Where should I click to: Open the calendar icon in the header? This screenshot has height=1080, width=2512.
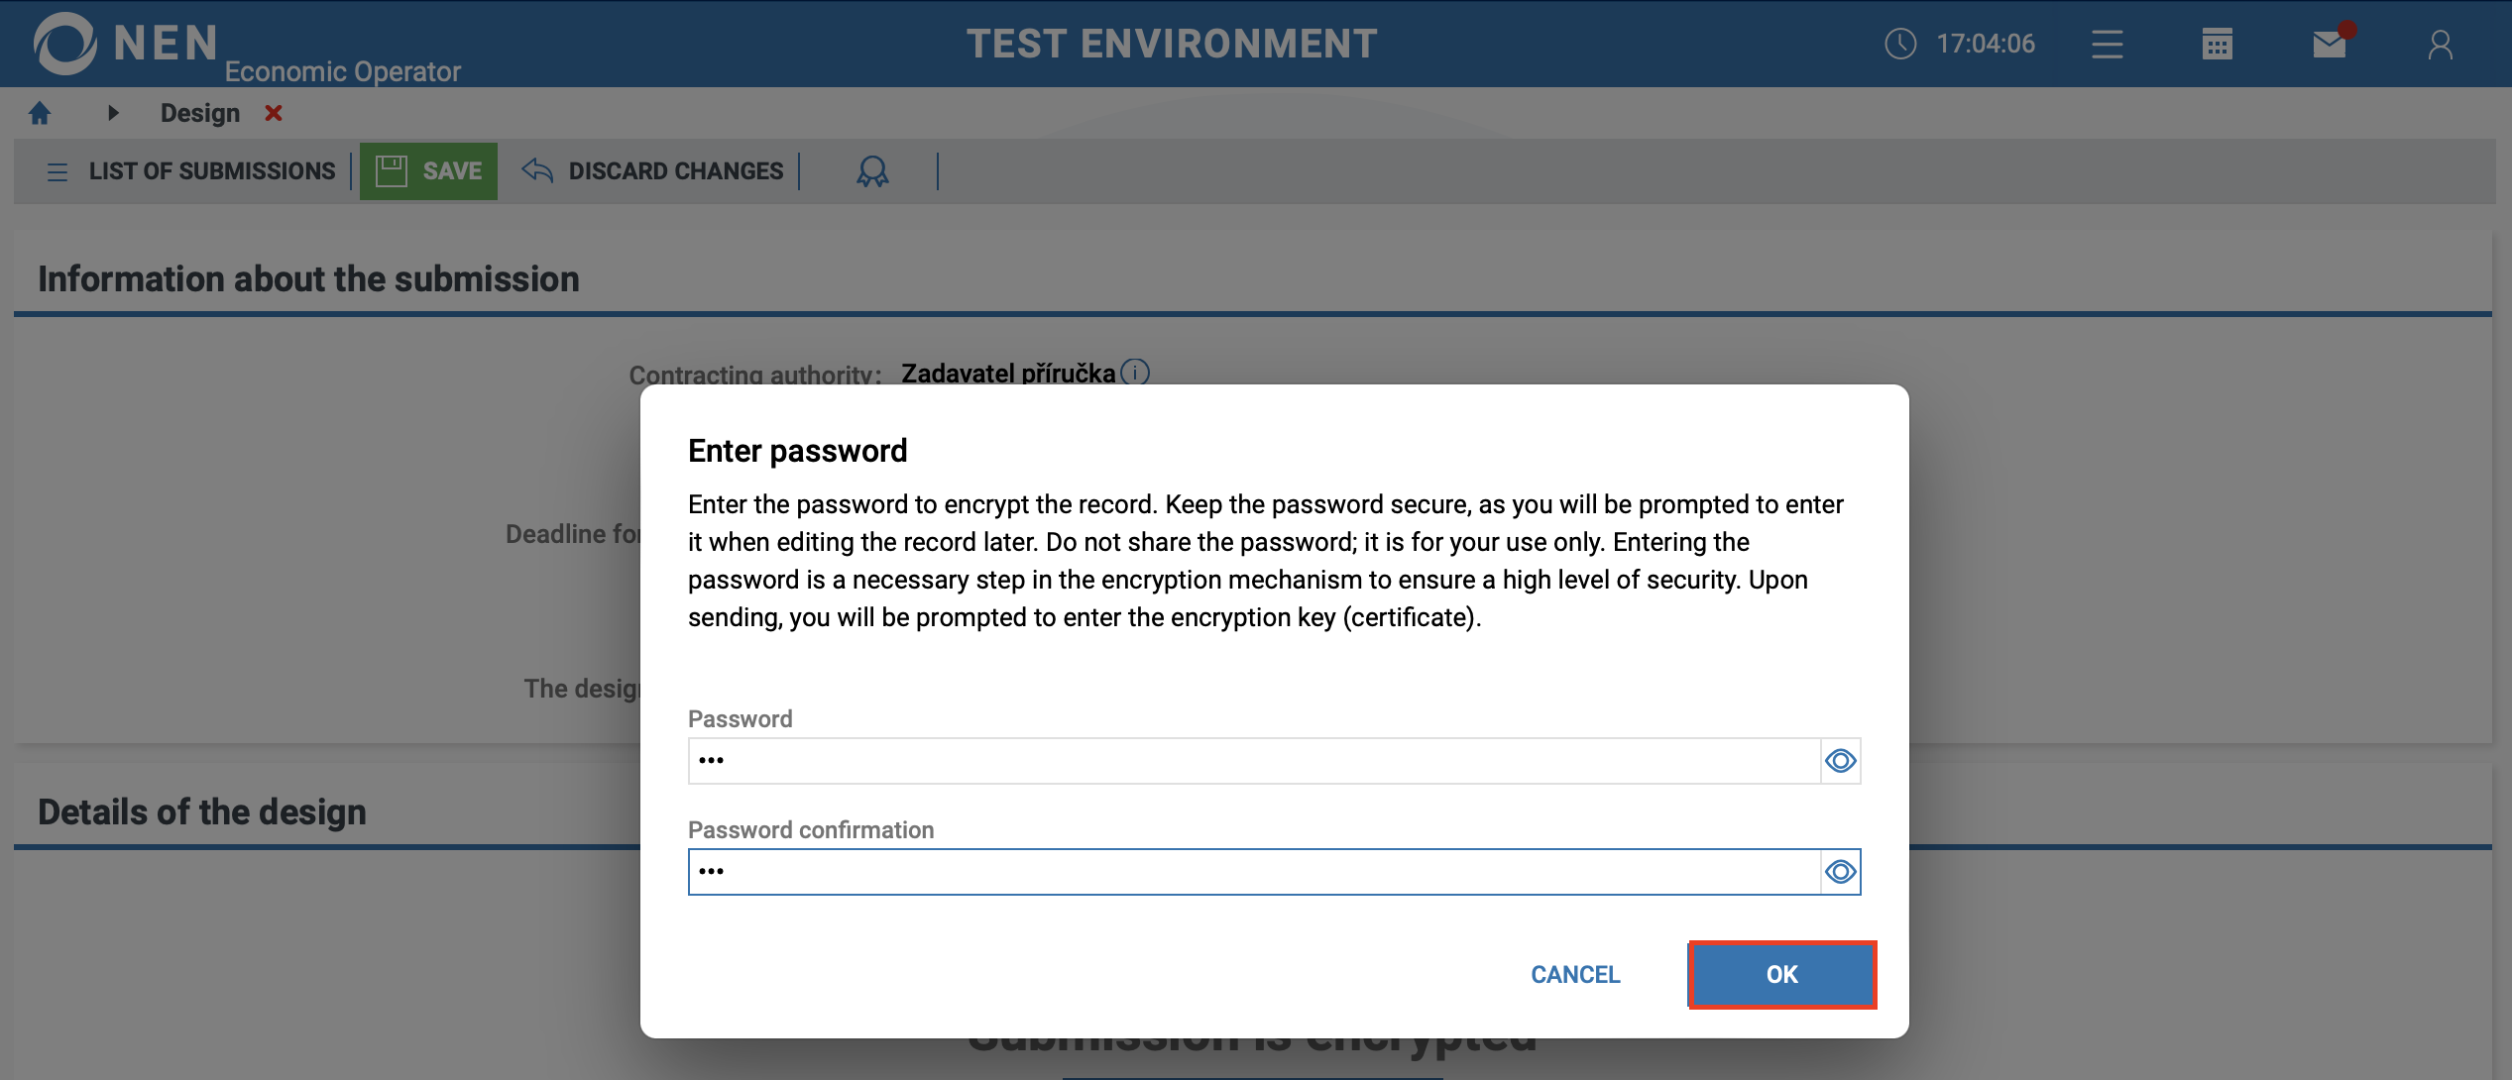2217,45
